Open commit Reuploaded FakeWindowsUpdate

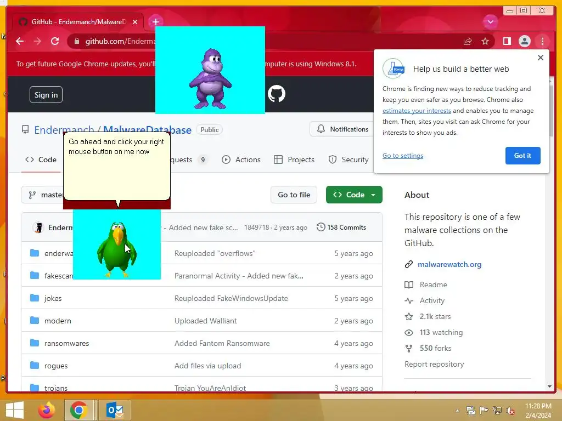tap(231, 298)
